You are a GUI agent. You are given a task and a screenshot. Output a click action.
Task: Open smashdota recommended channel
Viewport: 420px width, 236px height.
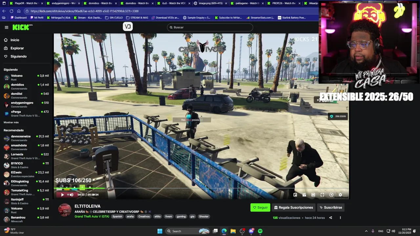tap(26, 147)
